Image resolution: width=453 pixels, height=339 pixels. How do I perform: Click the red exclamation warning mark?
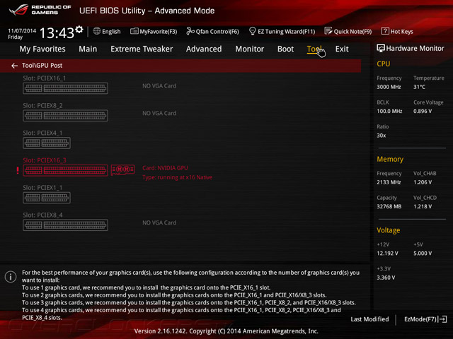click(18, 170)
